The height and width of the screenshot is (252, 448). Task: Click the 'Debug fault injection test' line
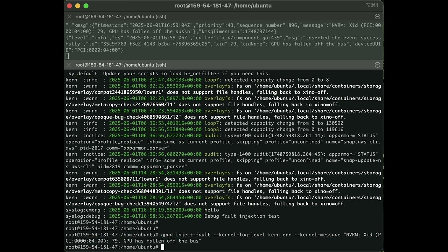coord(173,216)
